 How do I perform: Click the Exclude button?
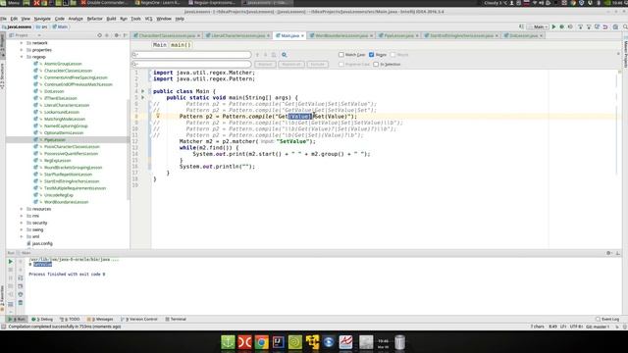[318, 64]
